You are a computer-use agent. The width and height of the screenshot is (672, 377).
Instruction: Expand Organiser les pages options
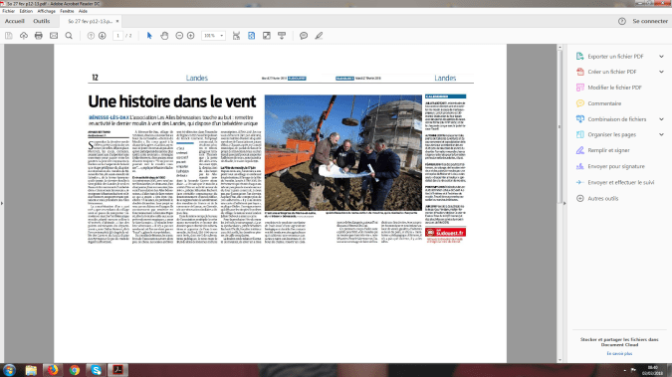pos(661,134)
